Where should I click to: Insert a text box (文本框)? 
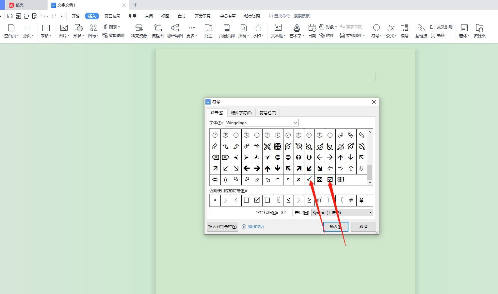point(278,31)
